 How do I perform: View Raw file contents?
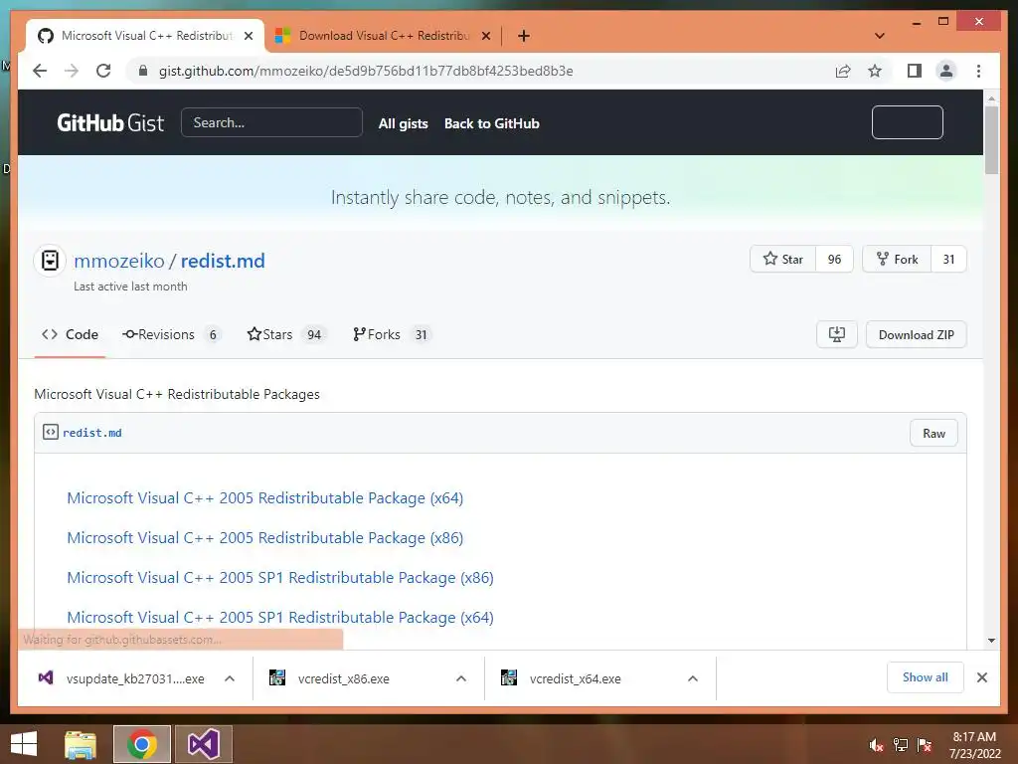933,434
